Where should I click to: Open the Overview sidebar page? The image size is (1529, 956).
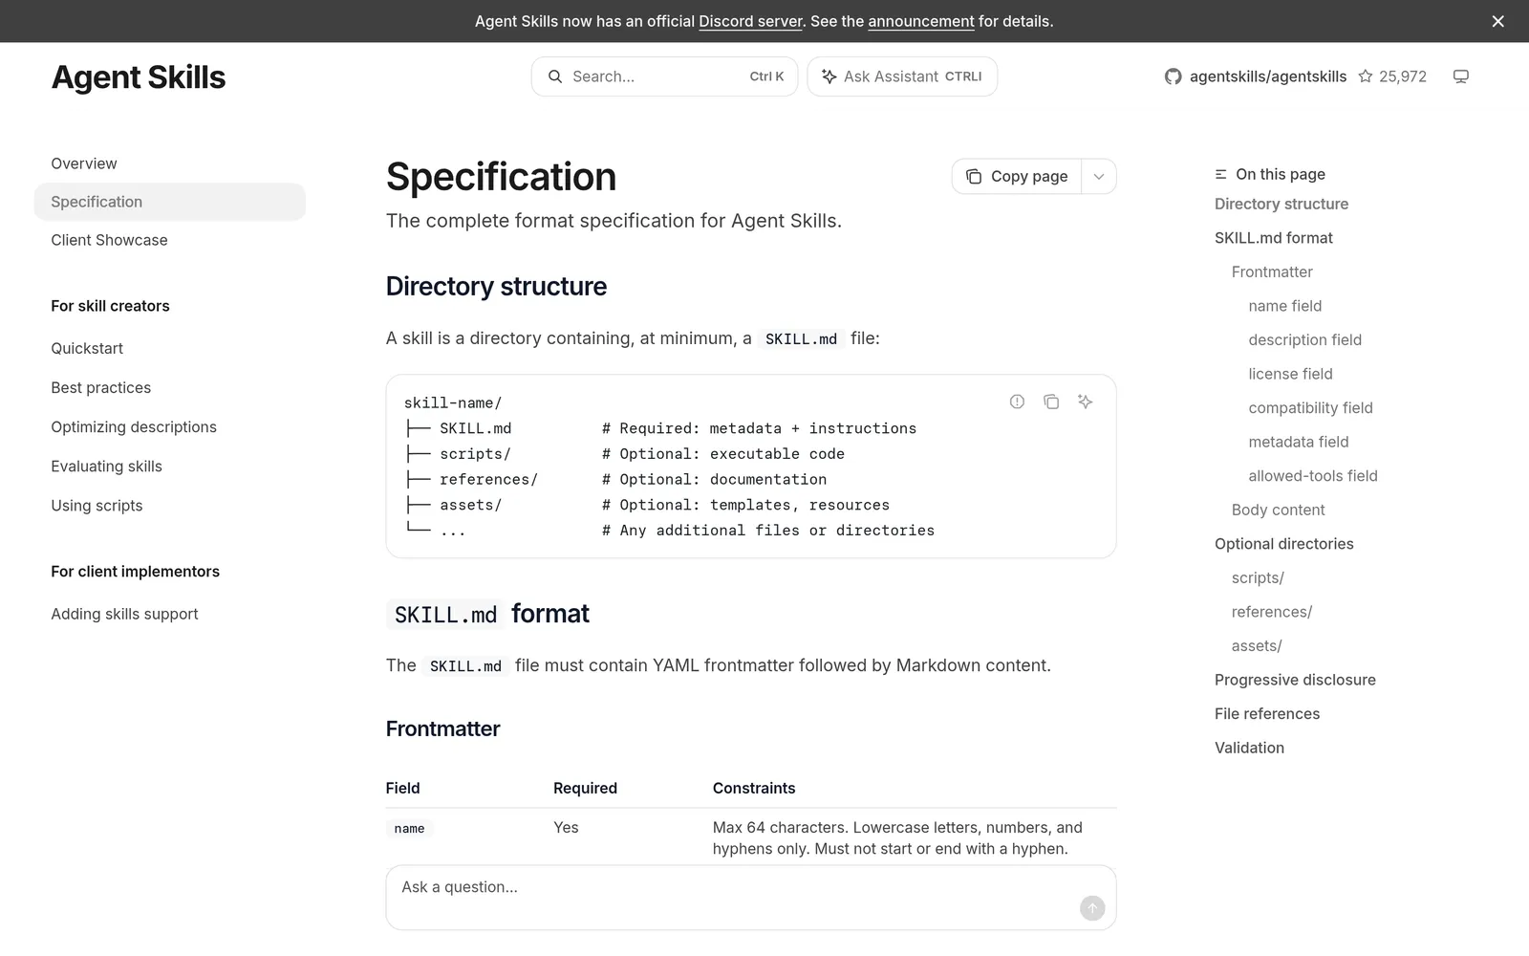pyautogui.click(x=84, y=163)
